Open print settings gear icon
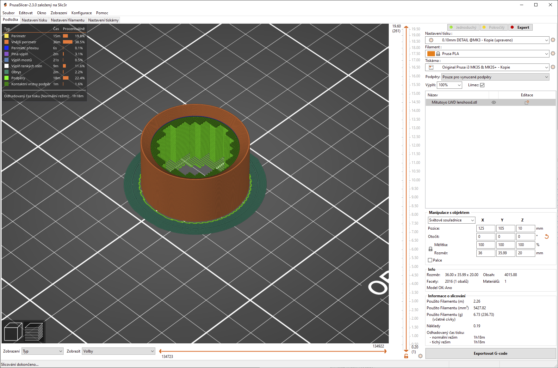Viewport: 558px width, 368px height. [553, 40]
